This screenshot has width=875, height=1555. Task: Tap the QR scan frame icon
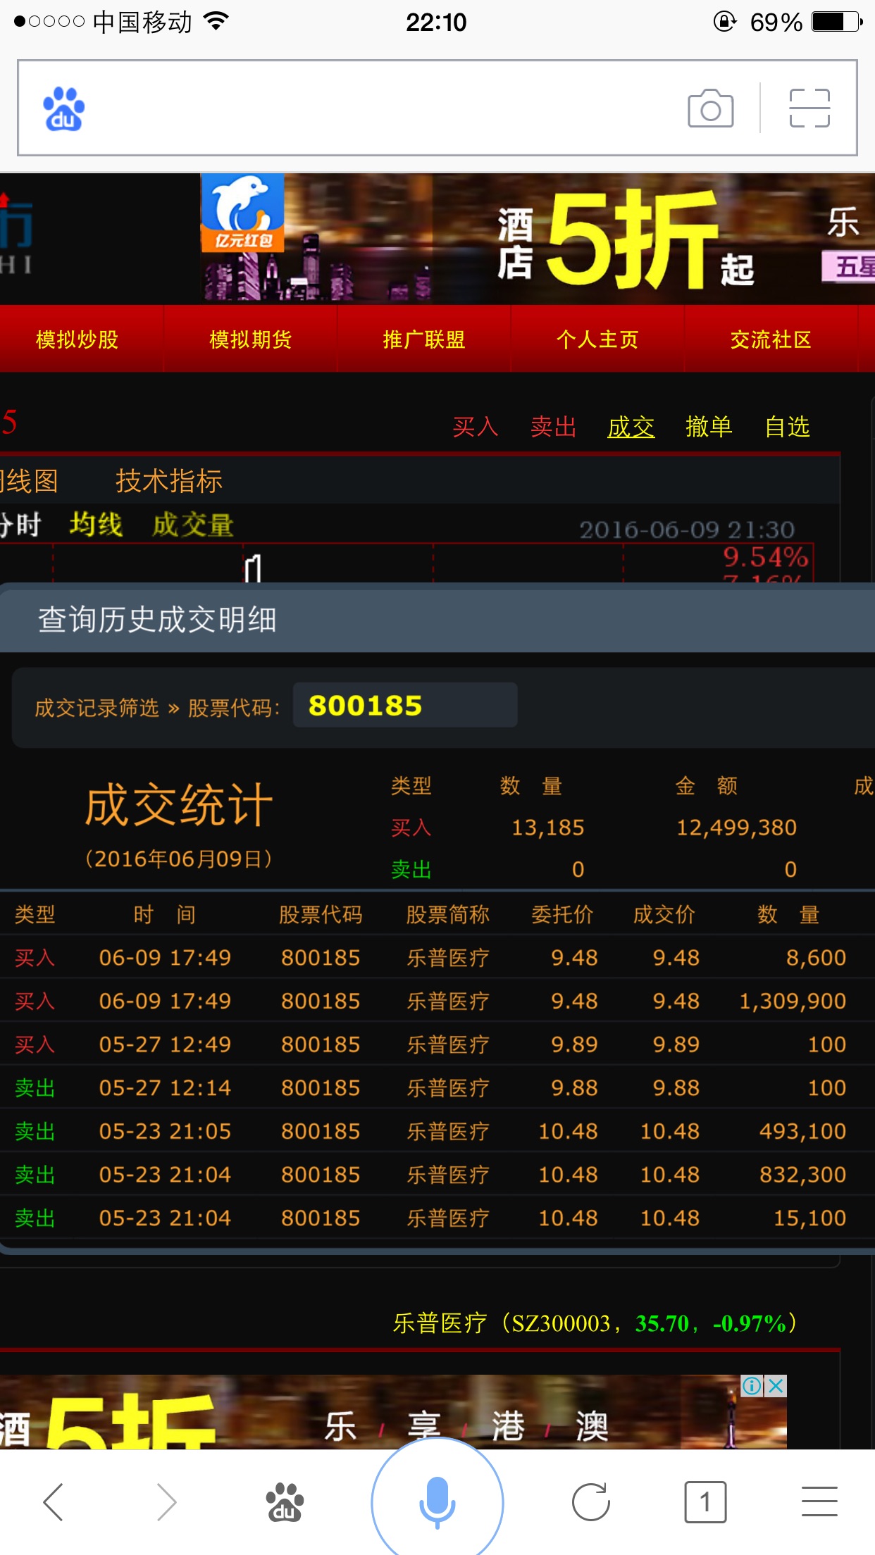(x=809, y=108)
